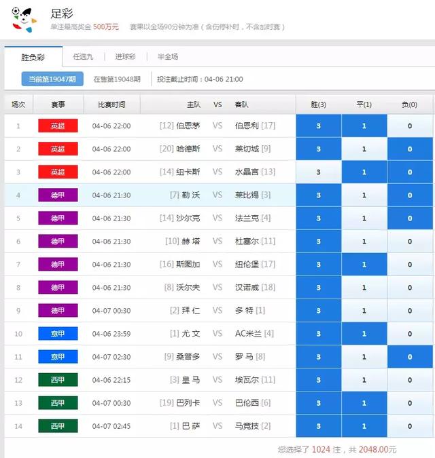The height and width of the screenshot is (458, 435).
Task: Click the 当前第19047期 button
Action: [52, 79]
